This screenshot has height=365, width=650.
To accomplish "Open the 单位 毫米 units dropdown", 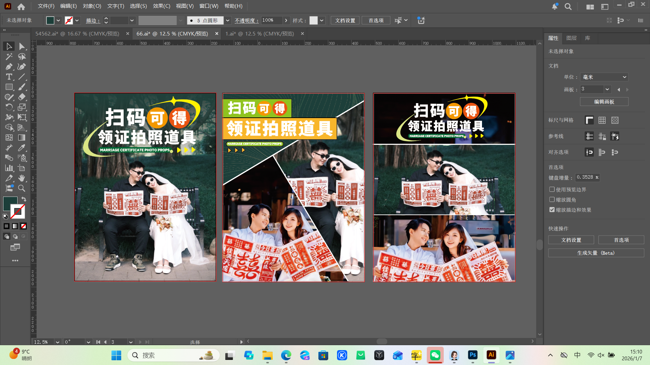I will (604, 77).
